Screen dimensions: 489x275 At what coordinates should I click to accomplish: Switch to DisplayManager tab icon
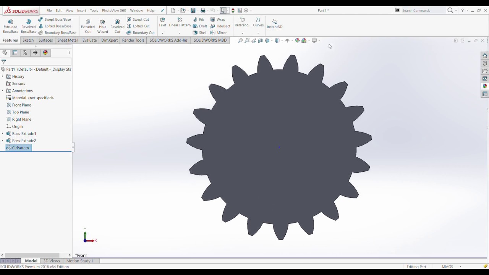[x=45, y=53]
